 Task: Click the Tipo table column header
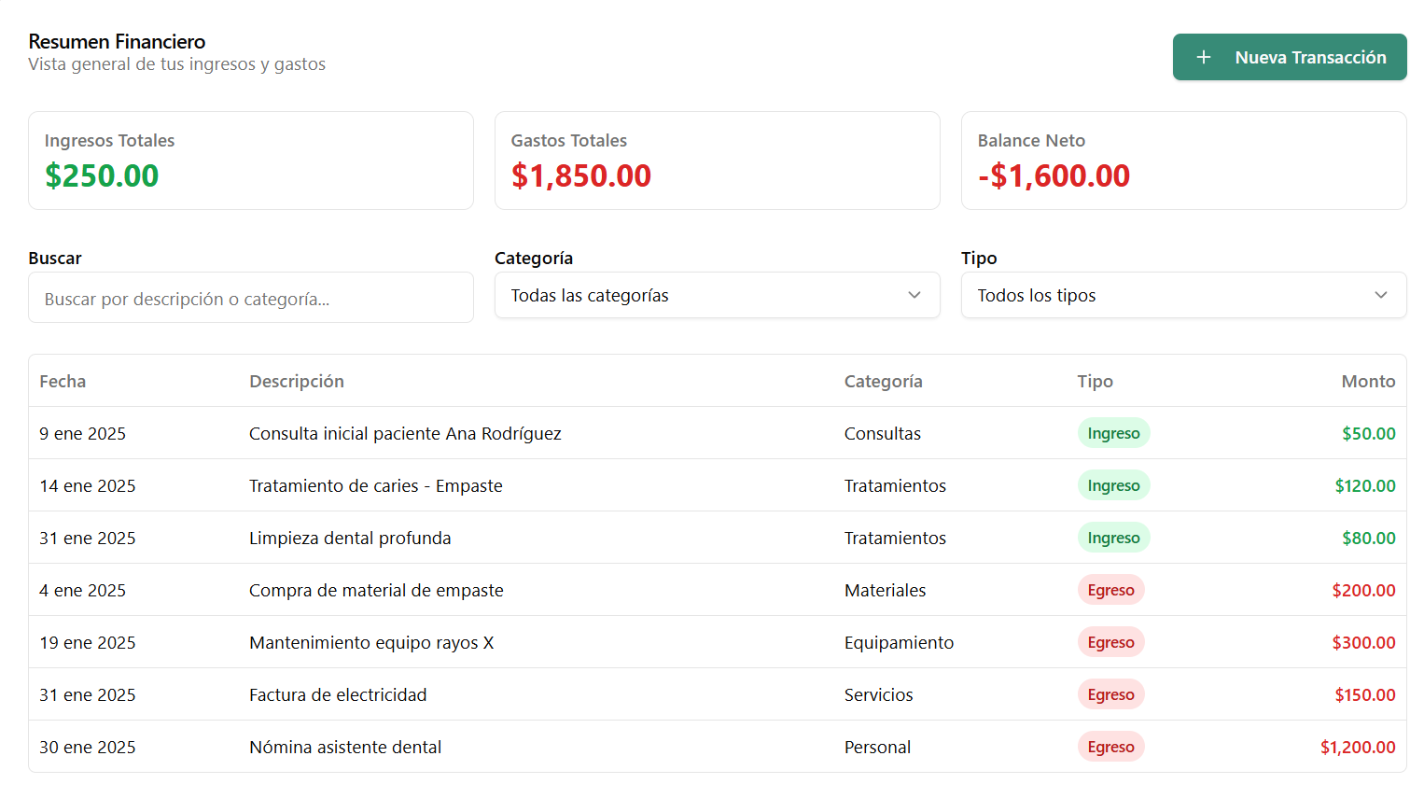point(1095,381)
